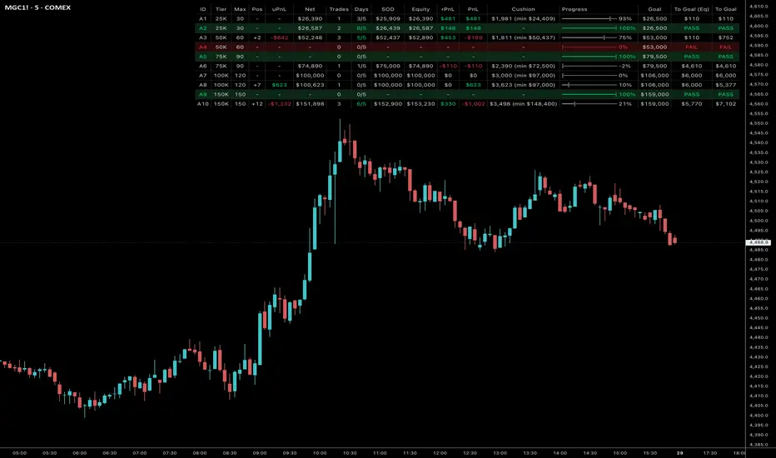Click the Goal value $106,000 in row A7
This screenshot has width=776, height=458.
tap(654, 76)
